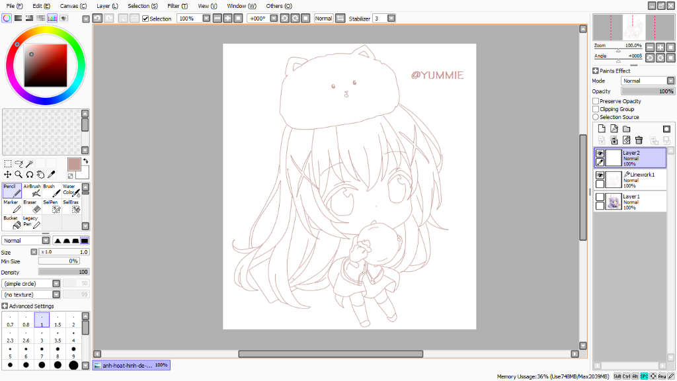Open the no texture dropdown
The image size is (677, 381).
point(56,294)
